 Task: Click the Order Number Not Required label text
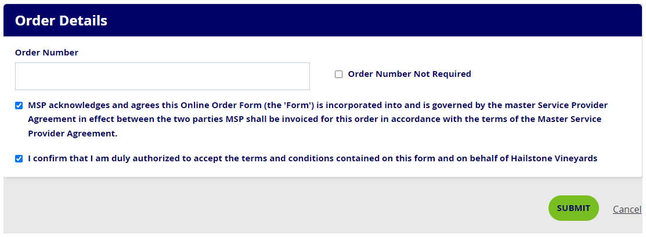[x=409, y=74]
